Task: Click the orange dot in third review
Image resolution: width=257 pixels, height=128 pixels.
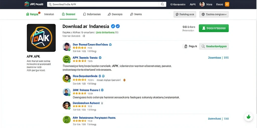Action: point(124,80)
